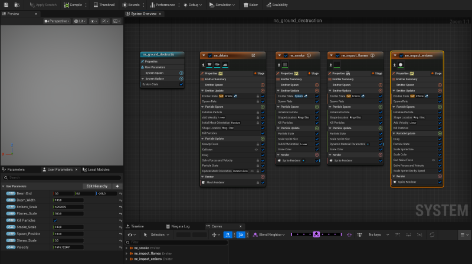Disable Gravity Force module in ne_debris

[263, 143]
